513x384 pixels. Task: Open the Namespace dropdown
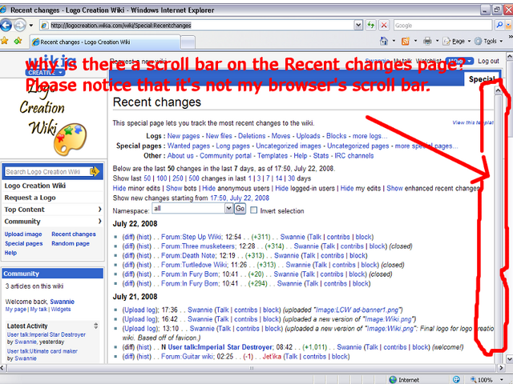(192, 208)
